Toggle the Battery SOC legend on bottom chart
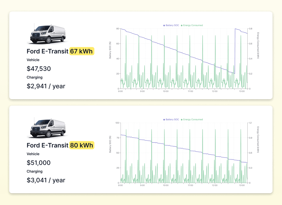 point(171,119)
